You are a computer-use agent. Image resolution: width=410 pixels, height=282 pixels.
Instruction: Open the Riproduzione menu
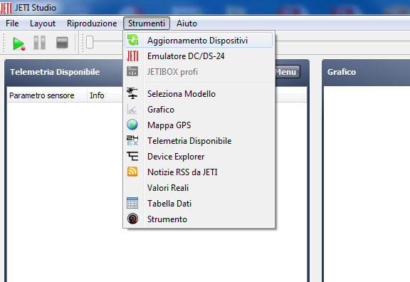(92, 23)
